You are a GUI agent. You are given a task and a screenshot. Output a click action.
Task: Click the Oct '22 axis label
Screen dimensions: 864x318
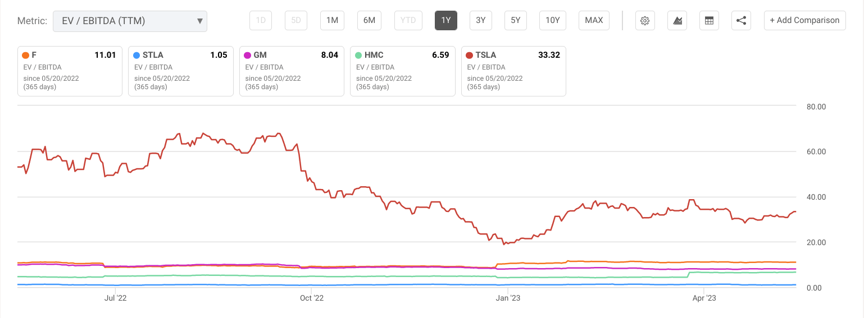[x=311, y=298]
